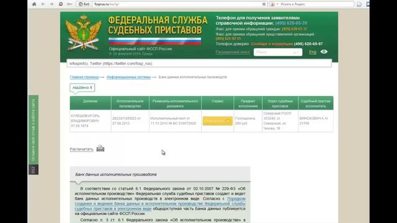397x223 pixels.
Task: Click 'Предмет исполнения' column header
Action: tap(248, 103)
